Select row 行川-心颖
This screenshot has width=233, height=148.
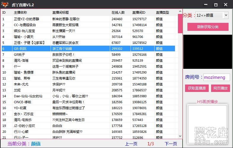88,132
